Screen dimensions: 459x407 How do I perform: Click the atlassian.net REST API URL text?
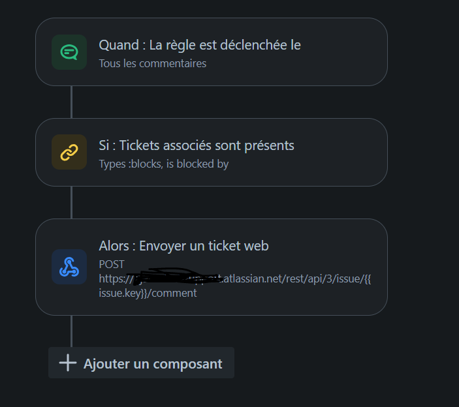pyautogui.click(x=235, y=279)
